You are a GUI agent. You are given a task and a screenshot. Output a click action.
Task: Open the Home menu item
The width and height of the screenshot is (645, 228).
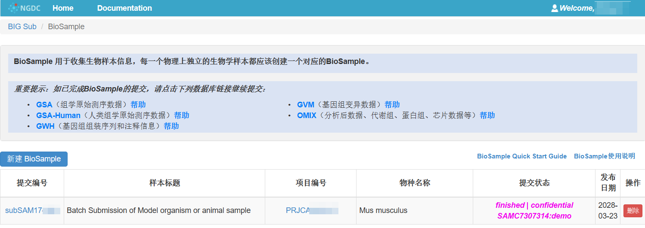point(63,8)
